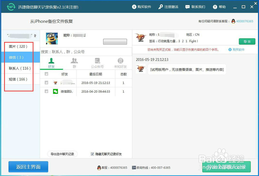Viewport: 259px width, 176px height.
Task: Click 导出选中聊天记录 button
Action: (62, 154)
